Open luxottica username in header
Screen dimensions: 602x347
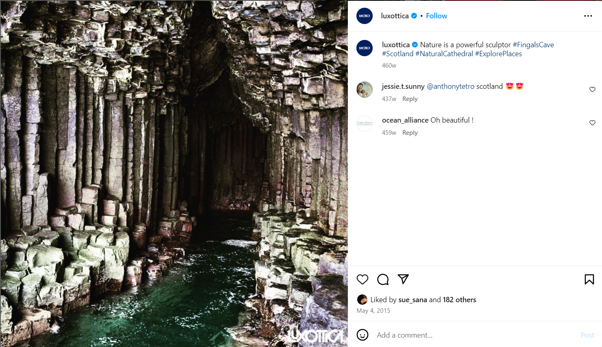pos(395,16)
